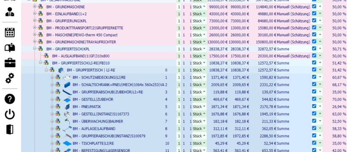The width and height of the screenshot is (347, 152).
Task: Uncheck the checkbox in BM - GRUNDMASCHINE row
Action: pos(314,6)
